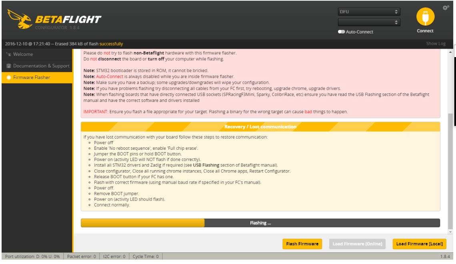Open the blank dropdown under the DFU selector
Screen dimensions: 456x264
pos(369,22)
